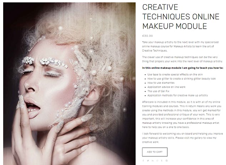Click the ADD TO CART button
Viewport: 226px width, 165px height.
(155, 152)
